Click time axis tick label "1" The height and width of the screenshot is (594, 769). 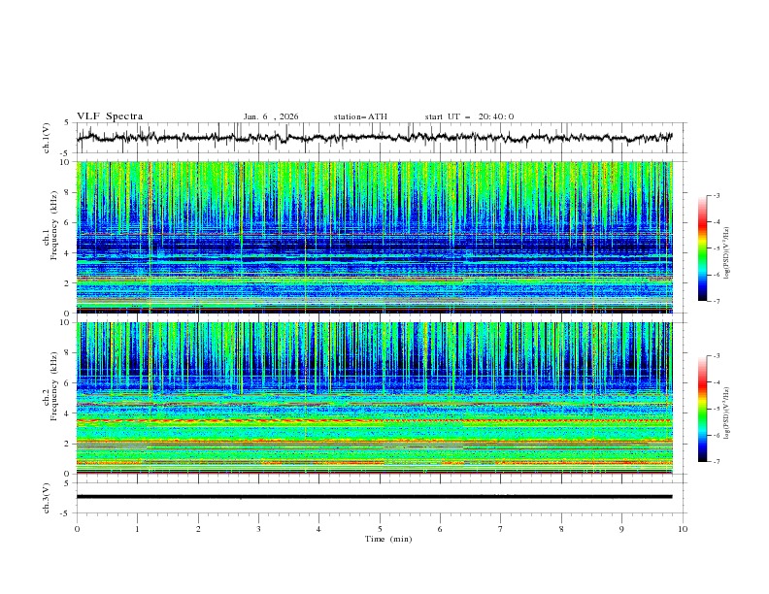point(137,529)
